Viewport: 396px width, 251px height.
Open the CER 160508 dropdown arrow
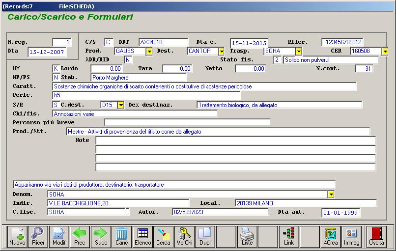[385, 51]
